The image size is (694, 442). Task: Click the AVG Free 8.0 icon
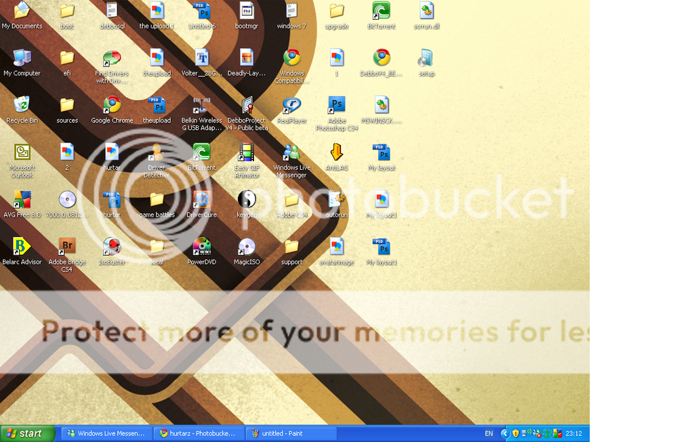tap(22, 200)
